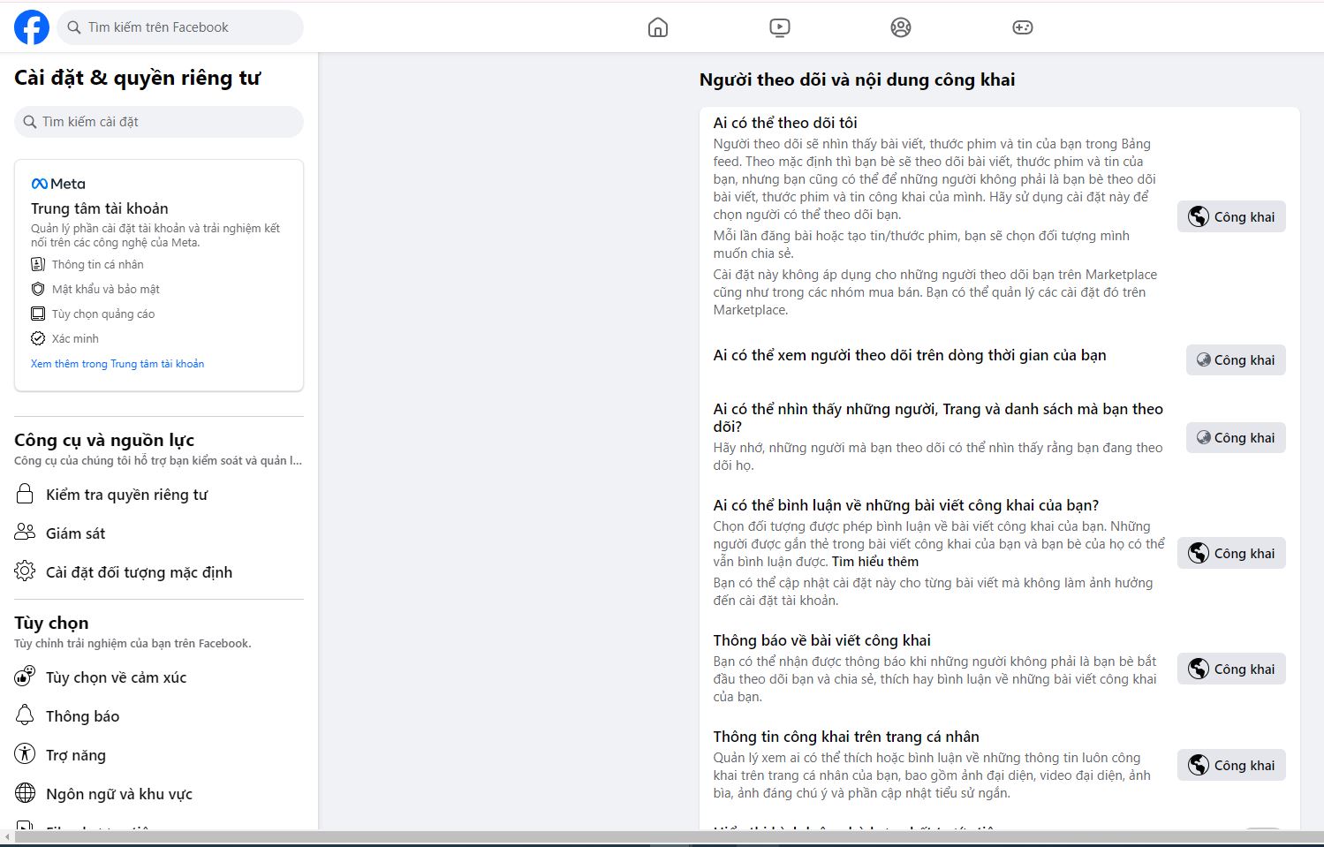
Task: Click the people icon beside Giám sát
Action: (25, 533)
